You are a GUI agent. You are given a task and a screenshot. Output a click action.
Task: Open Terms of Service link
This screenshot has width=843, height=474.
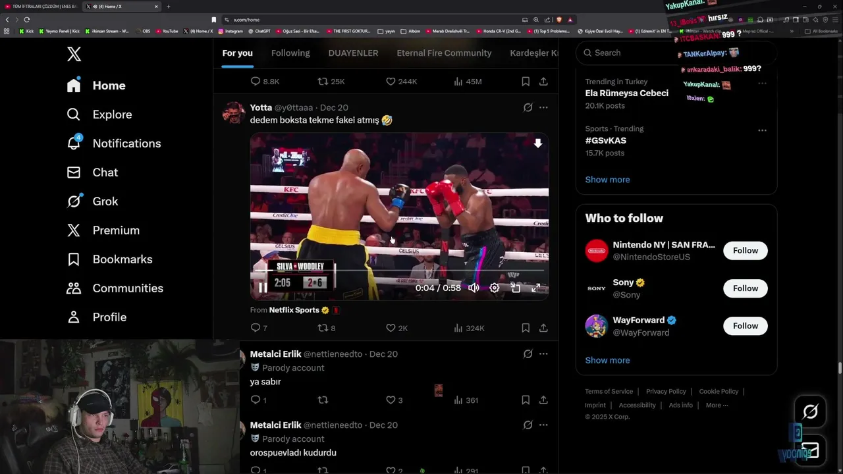[x=609, y=391]
